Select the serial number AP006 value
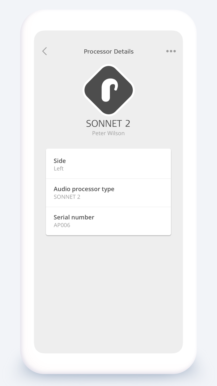Image resolution: width=217 pixels, height=386 pixels. 62,225
